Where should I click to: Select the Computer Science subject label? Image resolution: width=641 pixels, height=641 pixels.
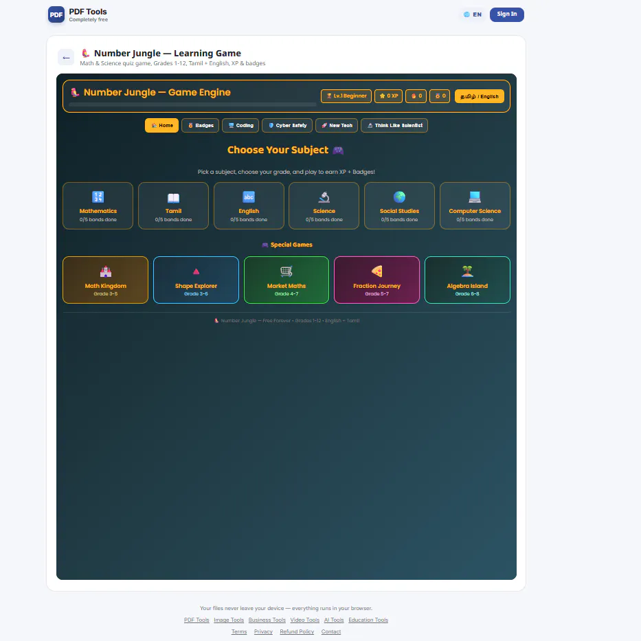click(x=475, y=211)
